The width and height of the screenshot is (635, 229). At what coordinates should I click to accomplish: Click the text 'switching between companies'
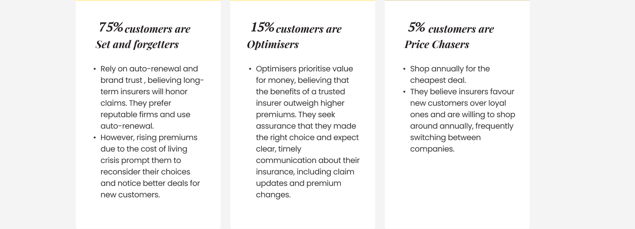coord(445,143)
